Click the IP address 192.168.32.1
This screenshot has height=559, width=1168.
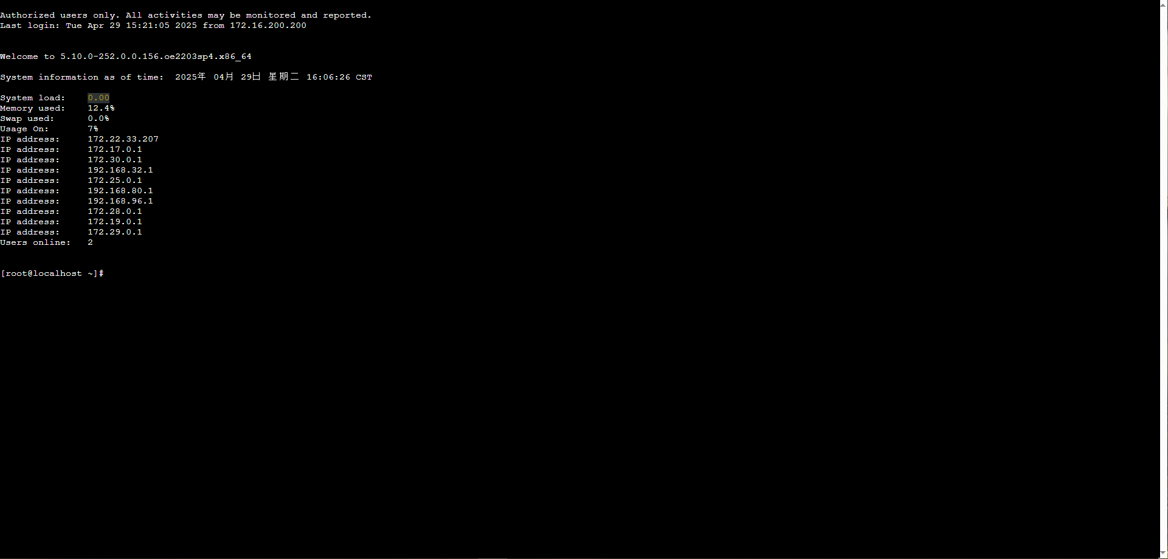[120, 170]
